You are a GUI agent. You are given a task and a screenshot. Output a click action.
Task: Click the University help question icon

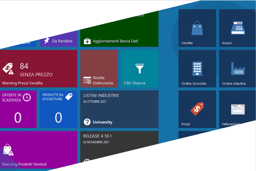pyautogui.click(x=87, y=122)
